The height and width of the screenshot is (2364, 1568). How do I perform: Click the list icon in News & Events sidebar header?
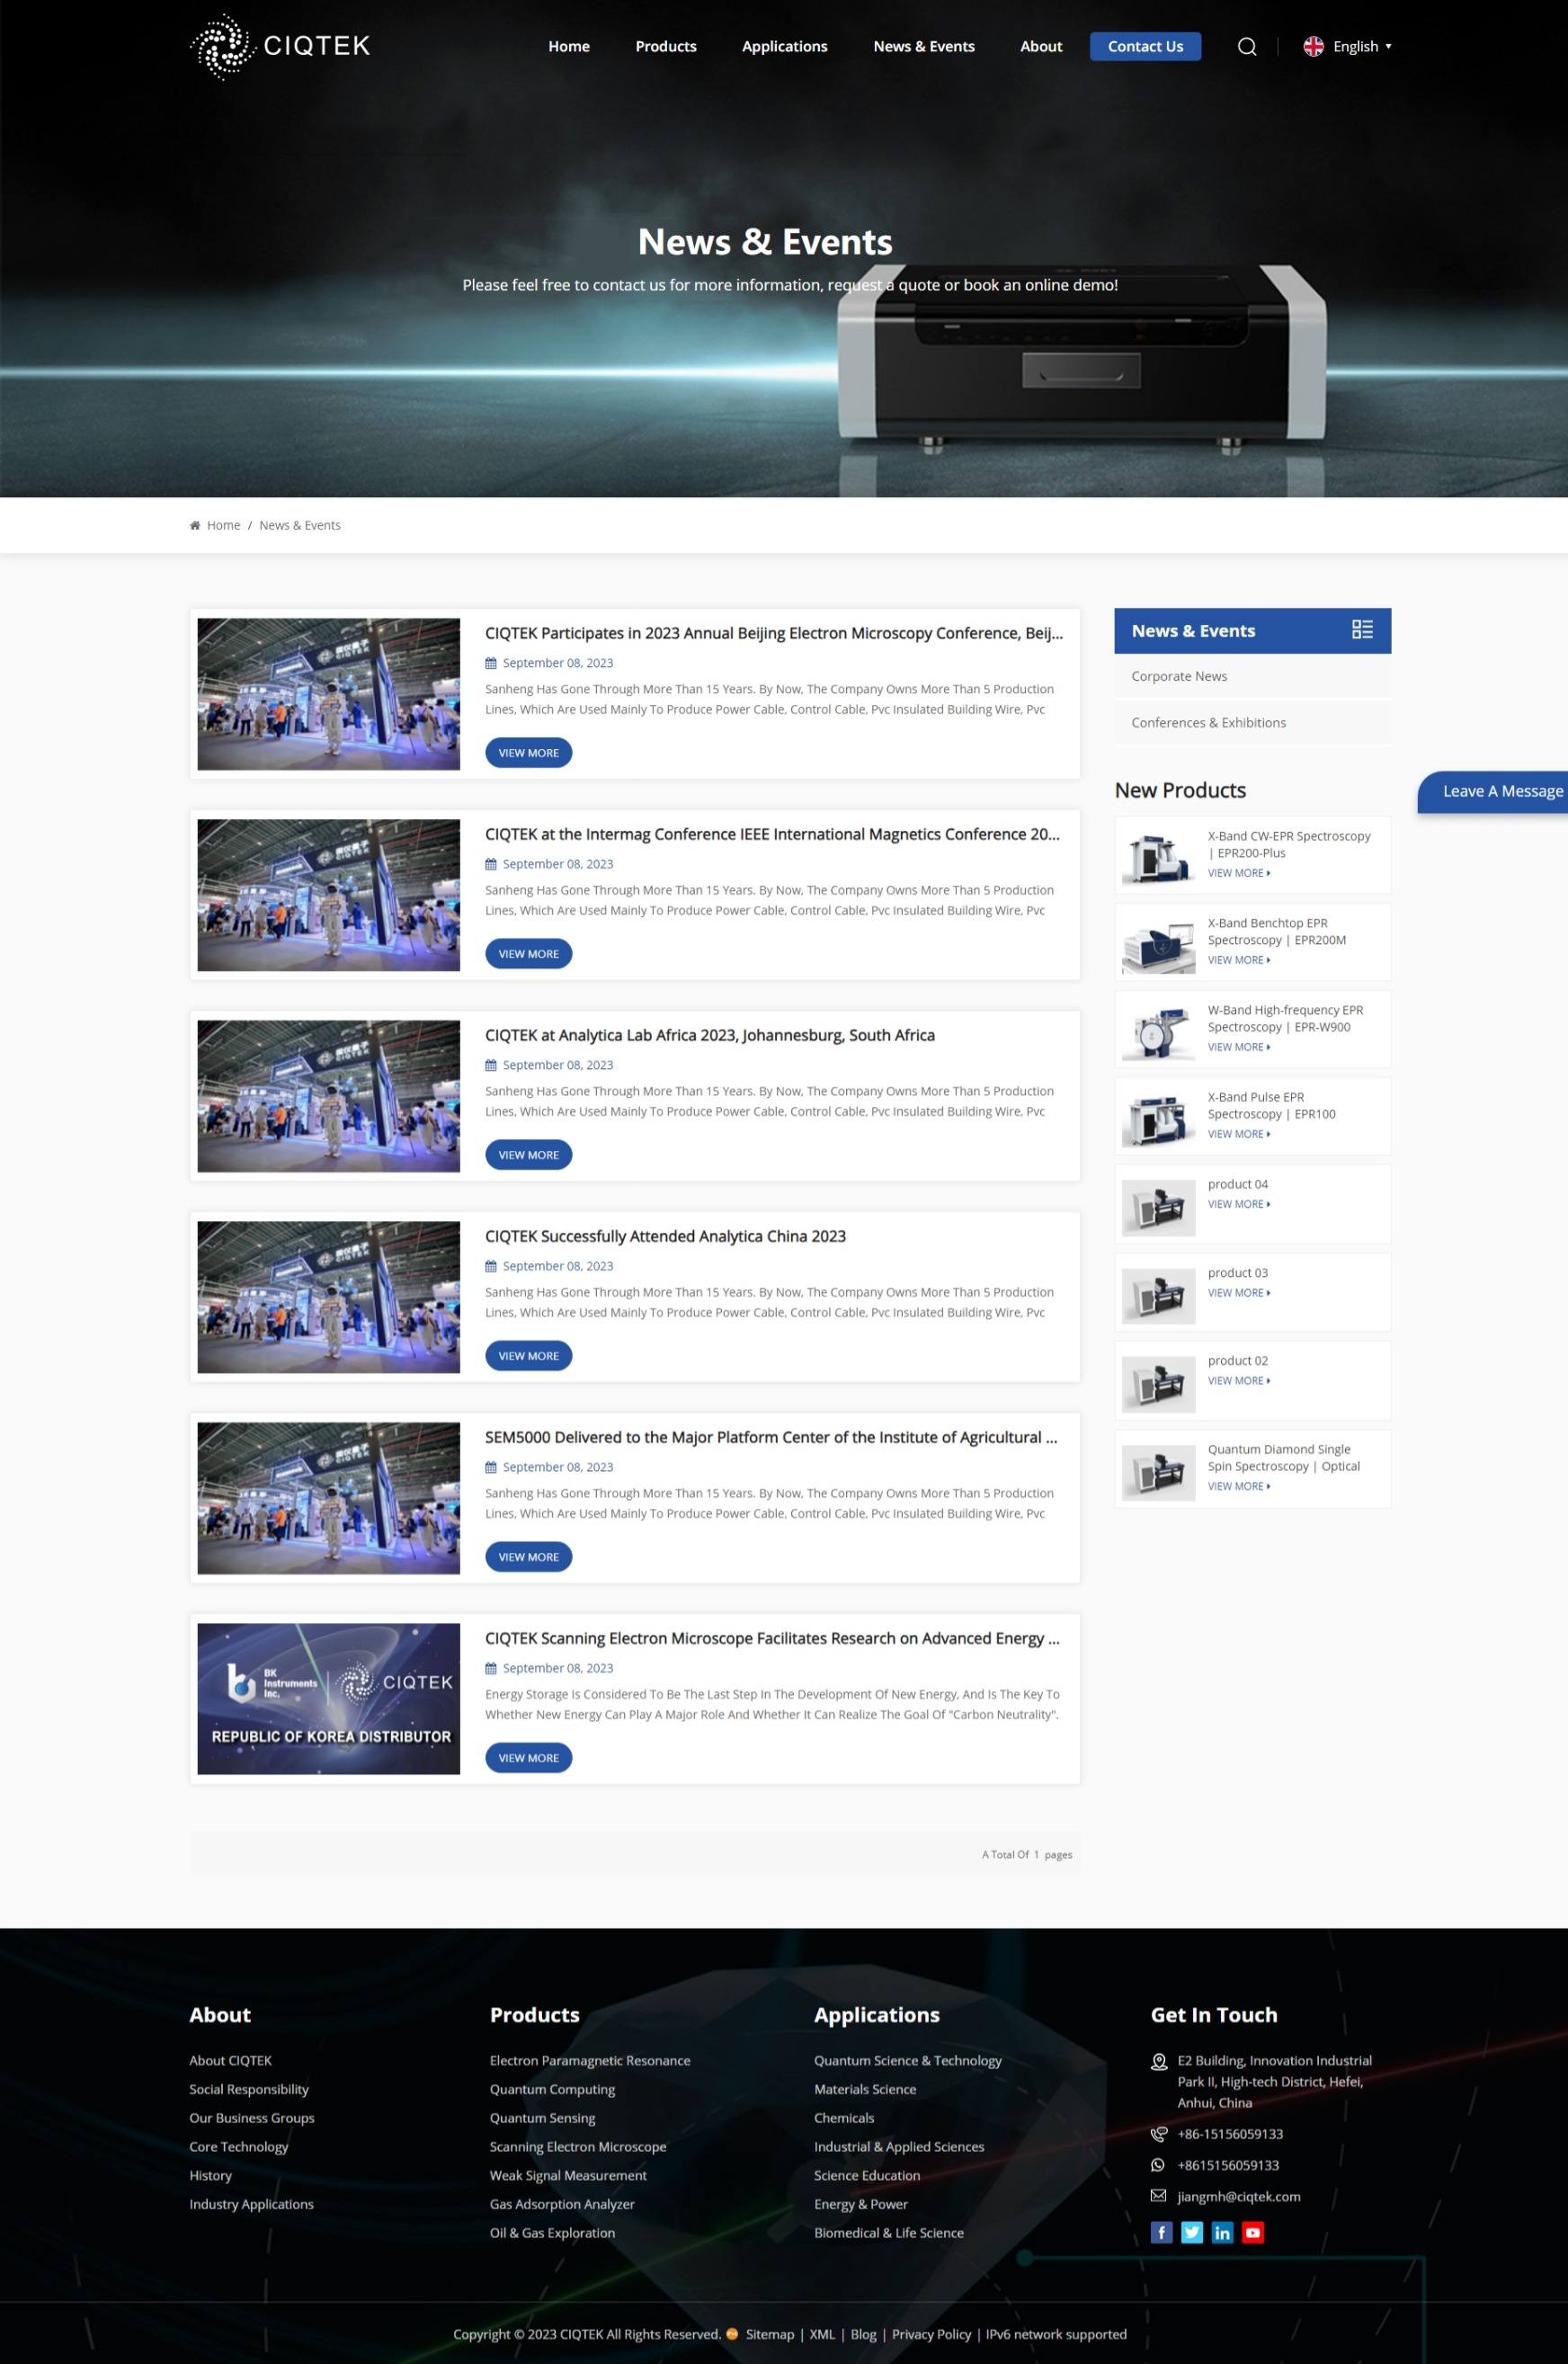click(x=1361, y=630)
